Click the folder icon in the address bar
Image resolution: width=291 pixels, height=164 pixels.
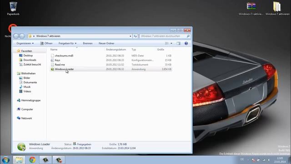click(30, 36)
